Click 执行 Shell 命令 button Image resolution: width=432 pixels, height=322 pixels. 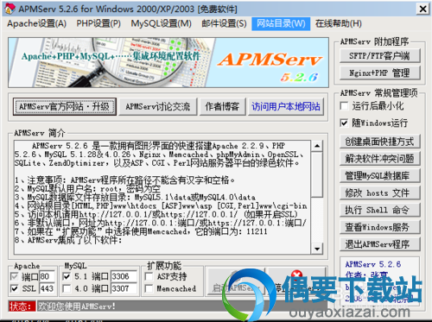tap(379, 210)
